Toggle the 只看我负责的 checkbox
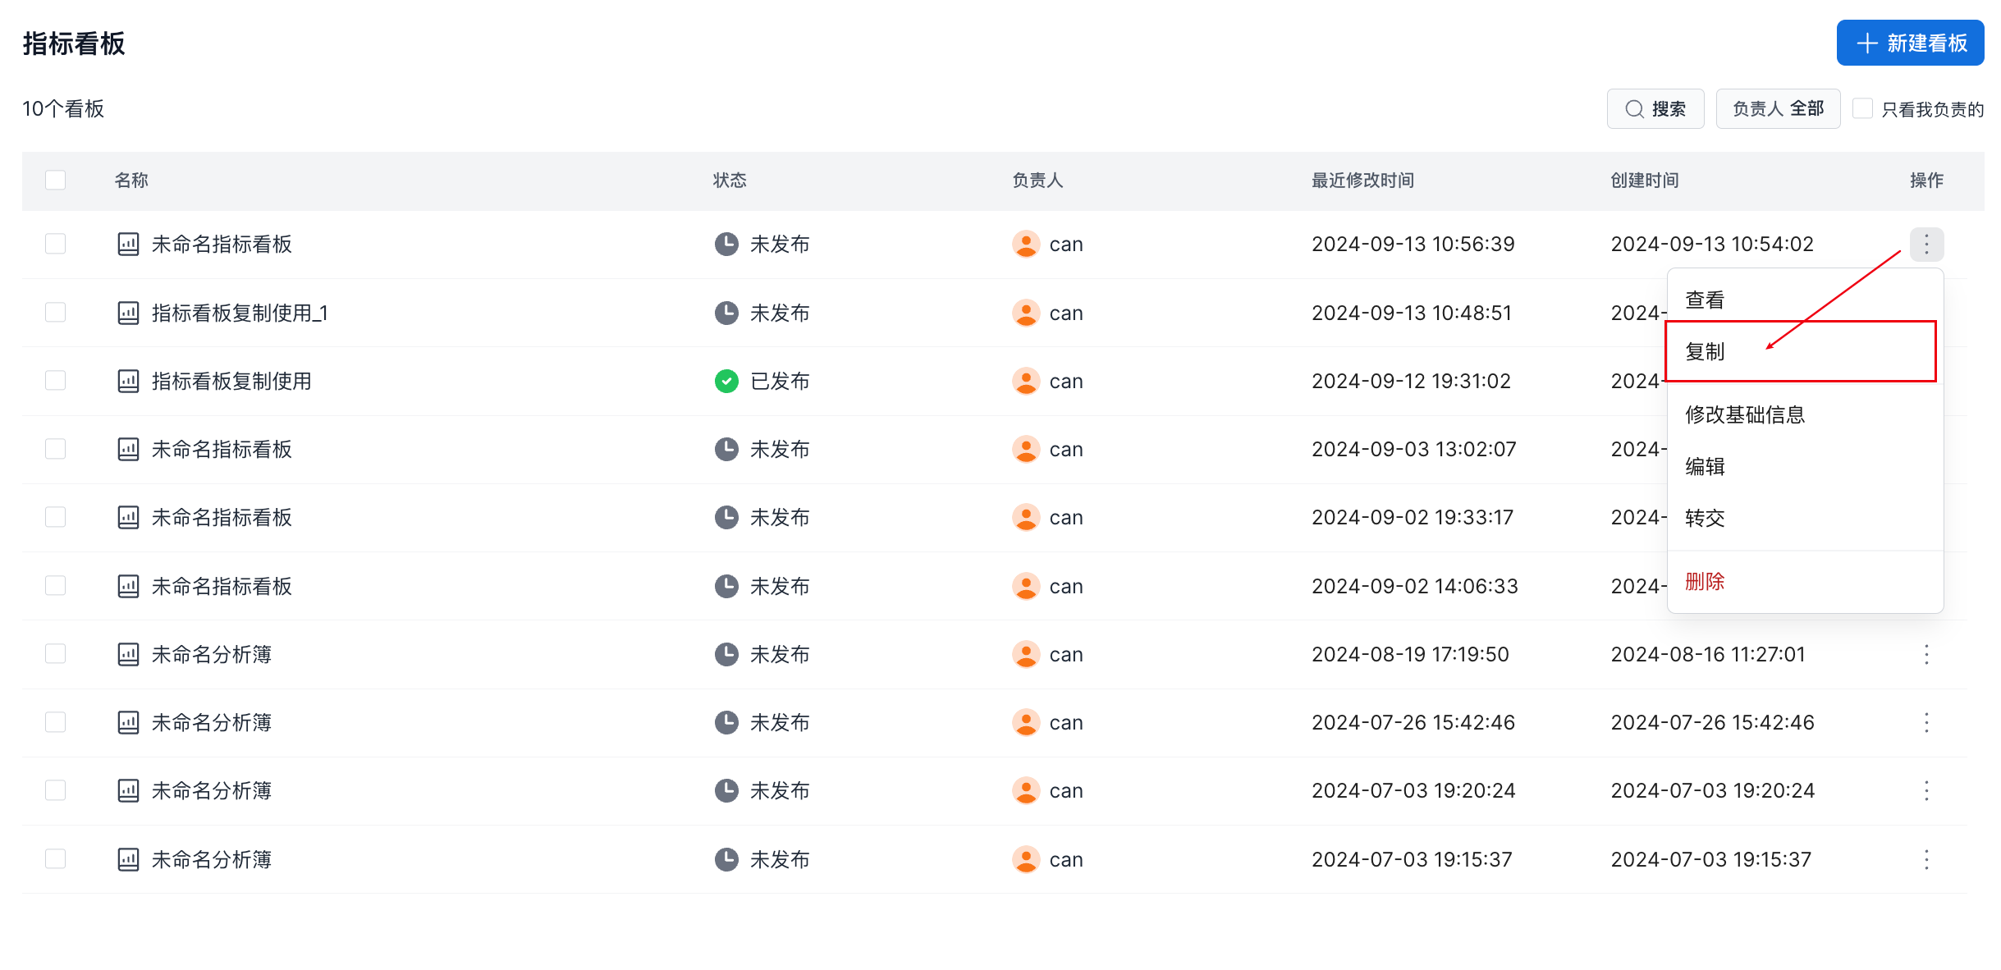This screenshot has width=2001, height=970. click(1862, 108)
